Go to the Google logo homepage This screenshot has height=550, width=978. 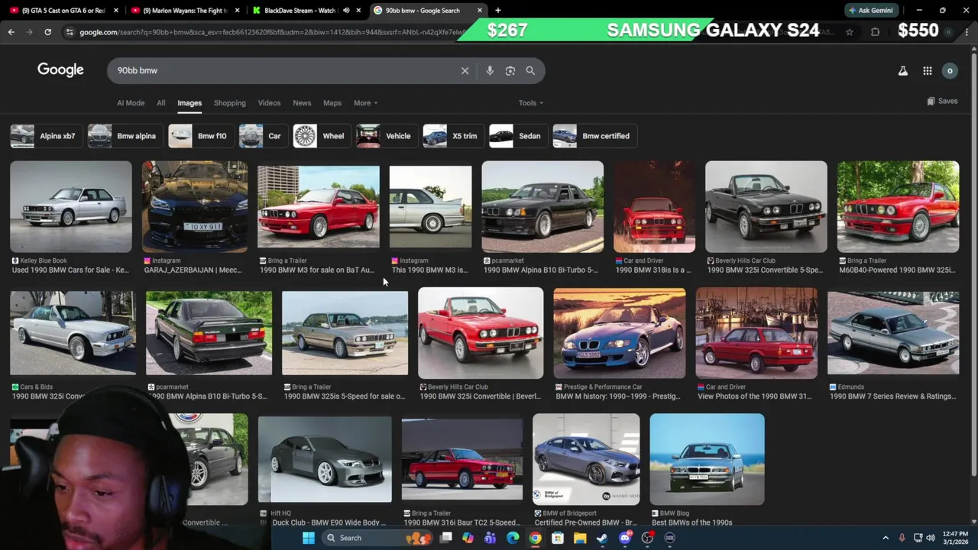60,70
